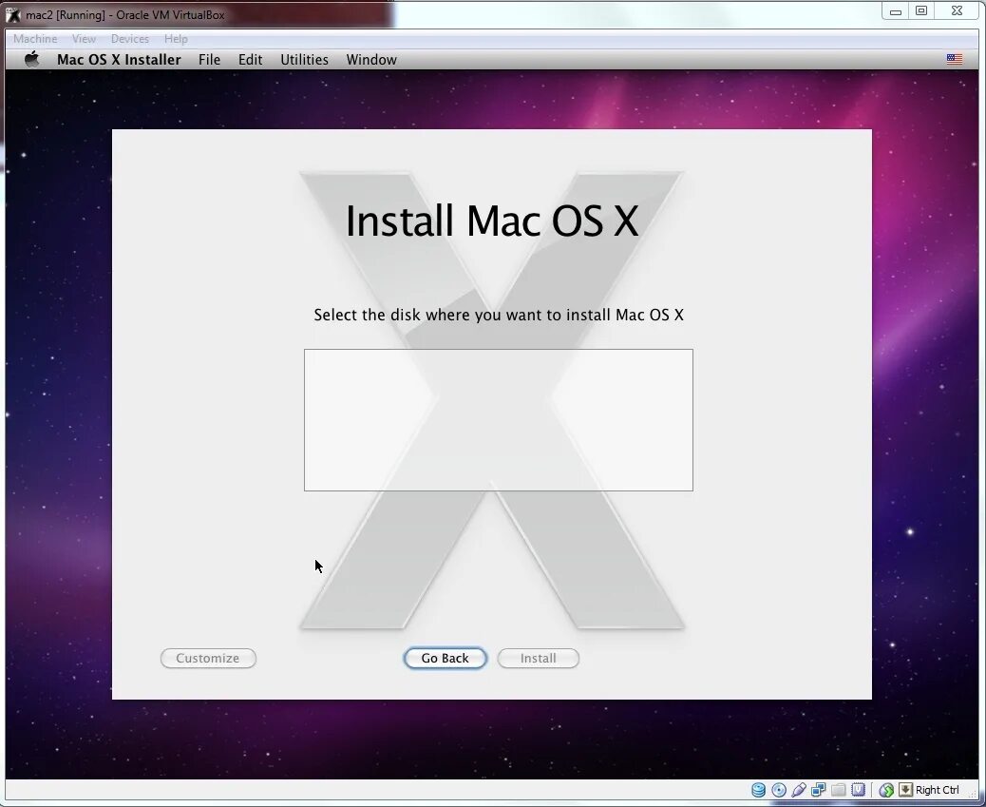Click the shared folders status icon
The width and height of the screenshot is (986, 807).
(x=838, y=790)
